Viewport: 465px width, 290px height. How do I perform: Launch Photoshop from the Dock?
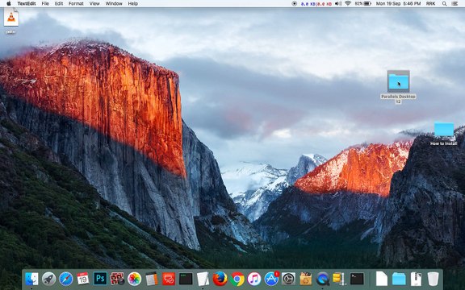tap(100, 279)
